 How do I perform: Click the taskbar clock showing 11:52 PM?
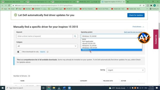(x=151, y=88)
